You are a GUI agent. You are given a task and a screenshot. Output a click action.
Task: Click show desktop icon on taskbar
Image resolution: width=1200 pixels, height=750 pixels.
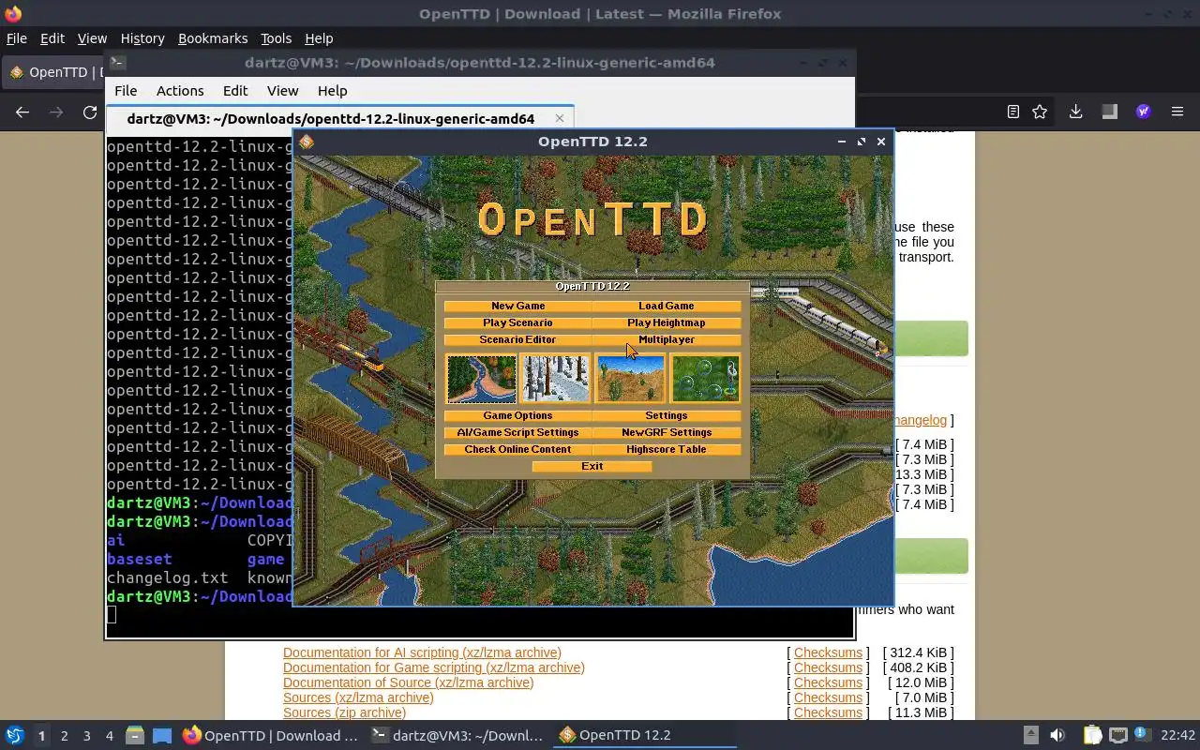pyautogui.click(x=161, y=735)
